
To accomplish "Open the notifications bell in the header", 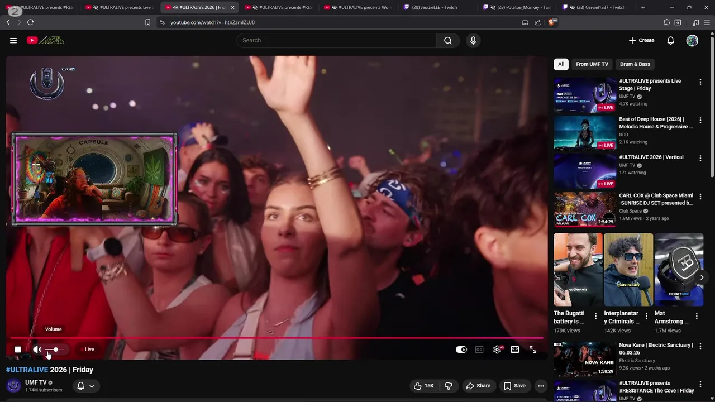I will coord(671,40).
